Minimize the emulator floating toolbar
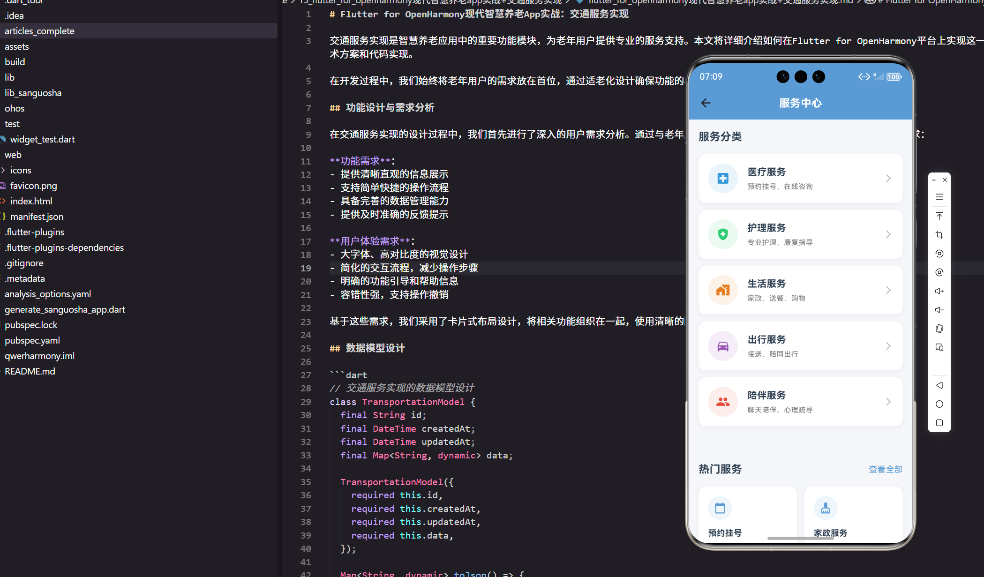Screen dimensions: 984x577 [x=934, y=180]
